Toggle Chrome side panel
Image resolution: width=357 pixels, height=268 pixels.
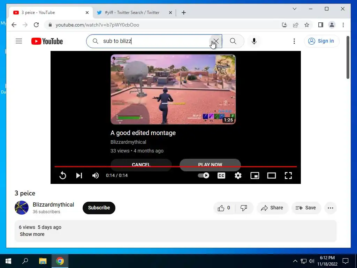pyautogui.click(x=321, y=25)
